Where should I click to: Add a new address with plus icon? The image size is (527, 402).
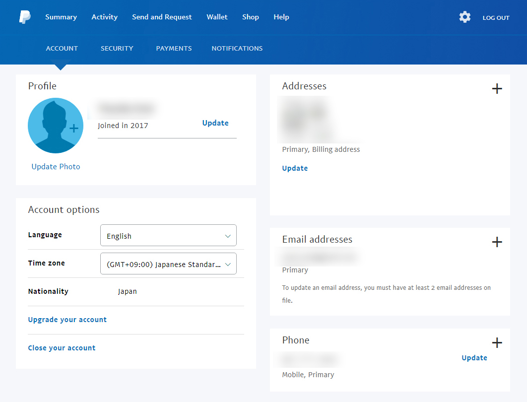tap(497, 89)
